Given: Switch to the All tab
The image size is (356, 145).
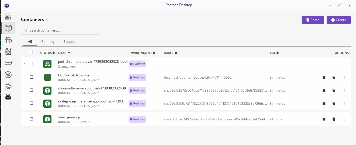Looking at the screenshot, I should pyautogui.click(x=30, y=42).
